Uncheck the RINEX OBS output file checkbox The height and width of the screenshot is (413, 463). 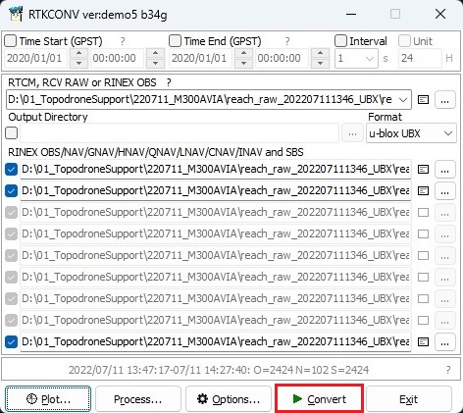point(12,170)
